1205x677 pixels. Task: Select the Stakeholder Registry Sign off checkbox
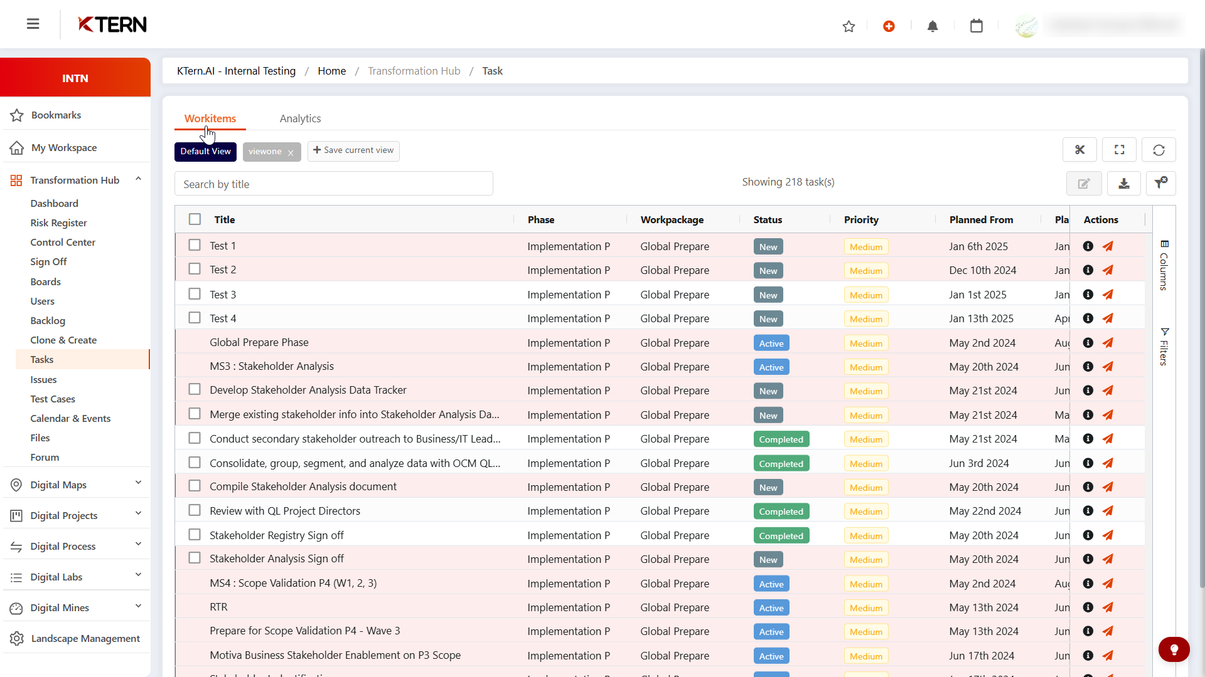pos(195,535)
